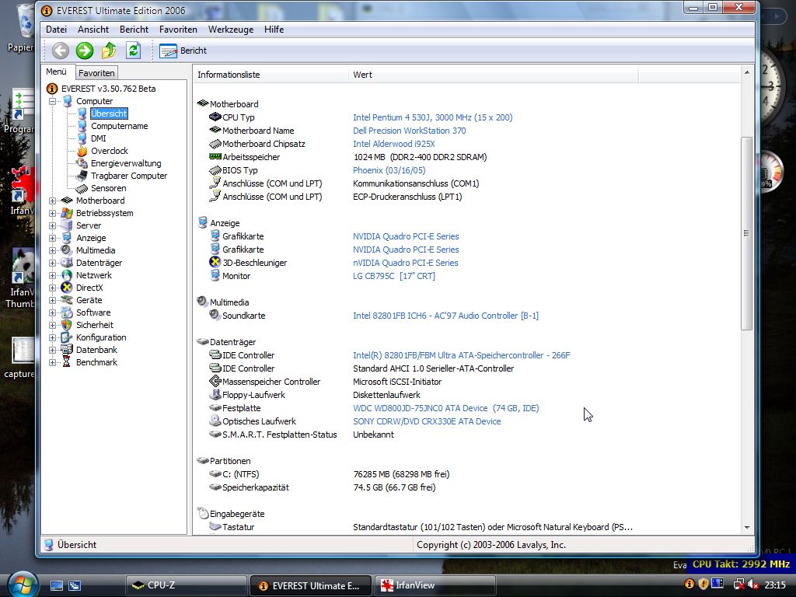Click the refresh toolbar icon
Screen dimensions: 796x597
[x=134, y=51]
